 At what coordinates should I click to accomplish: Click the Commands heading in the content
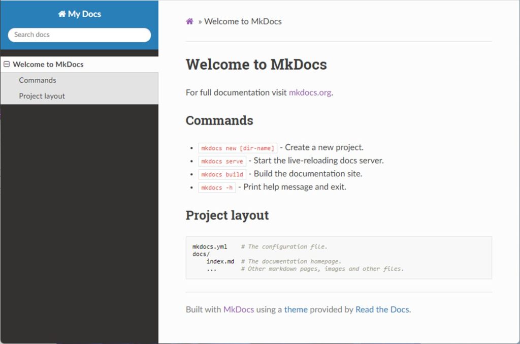click(219, 120)
